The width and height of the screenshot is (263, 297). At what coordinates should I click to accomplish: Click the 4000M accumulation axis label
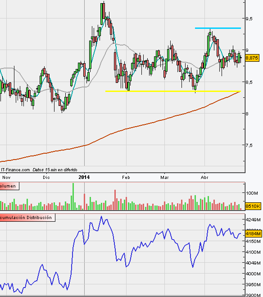(x=253, y=274)
